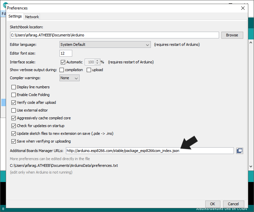The image size is (254, 212).
Task: Switch to the Network tab
Action: coord(32,17)
